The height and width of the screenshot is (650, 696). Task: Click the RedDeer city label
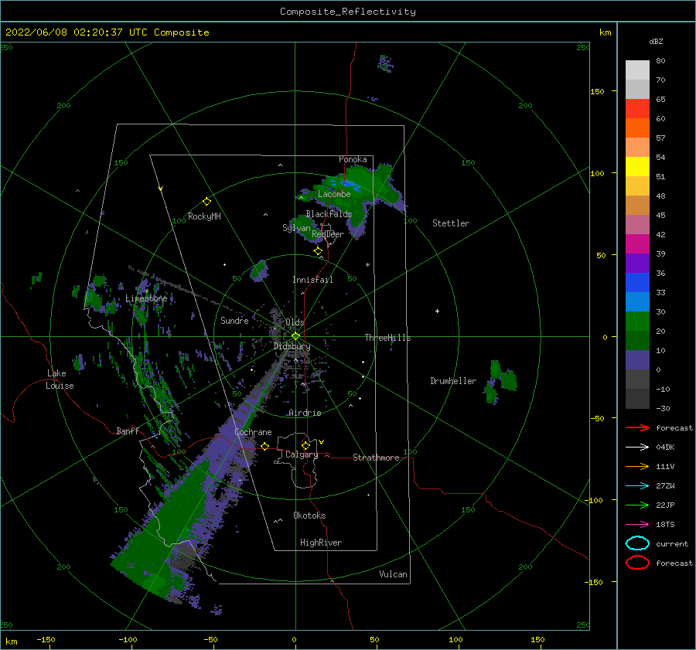pos(328,234)
